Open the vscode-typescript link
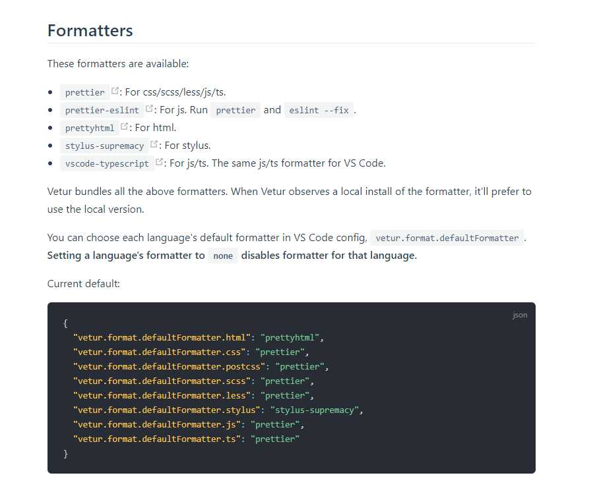Image resolution: width=597 pixels, height=494 pixels. pos(107,164)
